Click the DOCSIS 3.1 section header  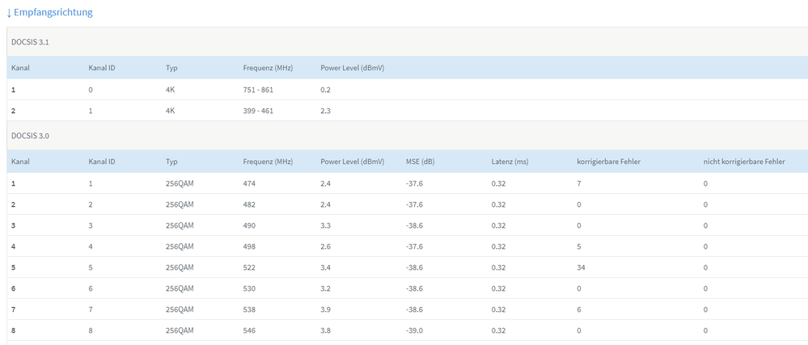coord(30,42)
